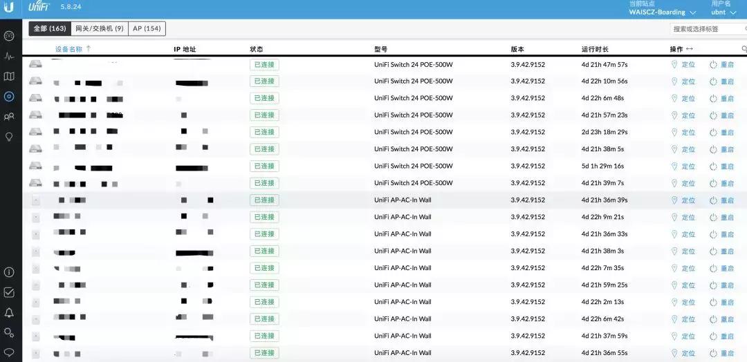
Task: Click 定位 link in 4d 22h 6m 48s row
Action: (688, 99)
